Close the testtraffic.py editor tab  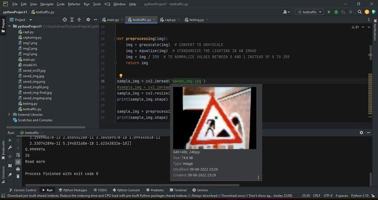click(154, 20)
